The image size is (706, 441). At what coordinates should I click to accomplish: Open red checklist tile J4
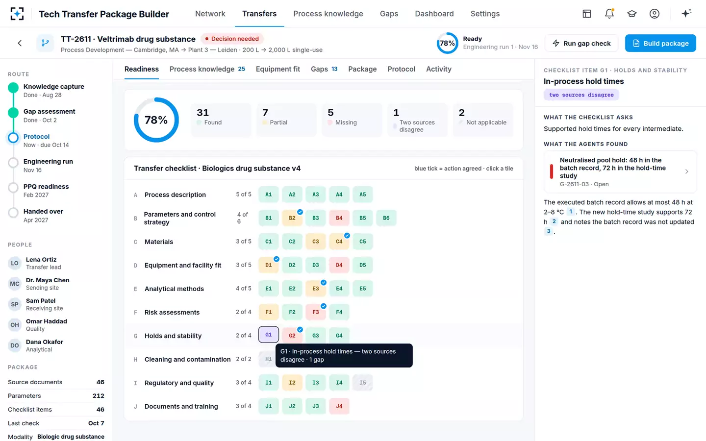[x=339, y=406]
